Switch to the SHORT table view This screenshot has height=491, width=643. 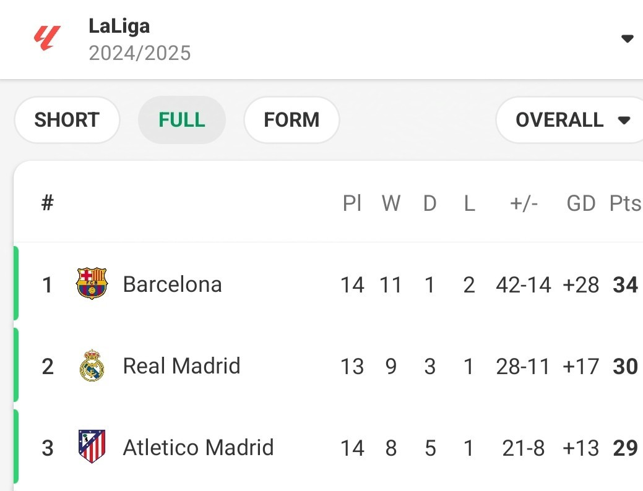pos(67,120)
